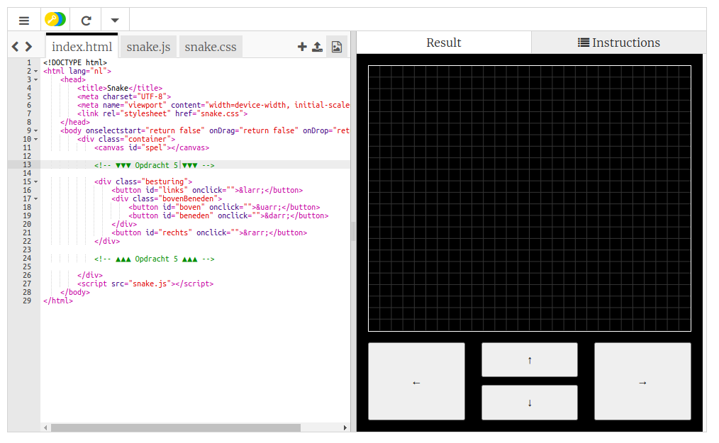Screen dimensions: 719x443
Task: Switch to the snake.js tab
Action: pyautogui.click(x=148, y=47)
